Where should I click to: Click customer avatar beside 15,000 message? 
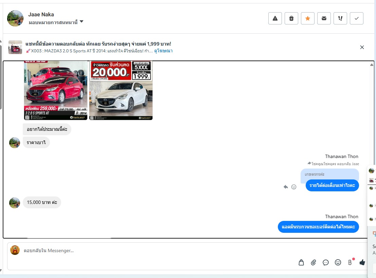coord(15,203)
